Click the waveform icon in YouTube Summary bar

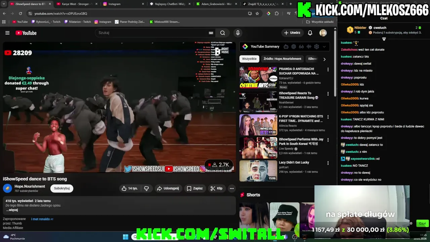click(309, 47)
